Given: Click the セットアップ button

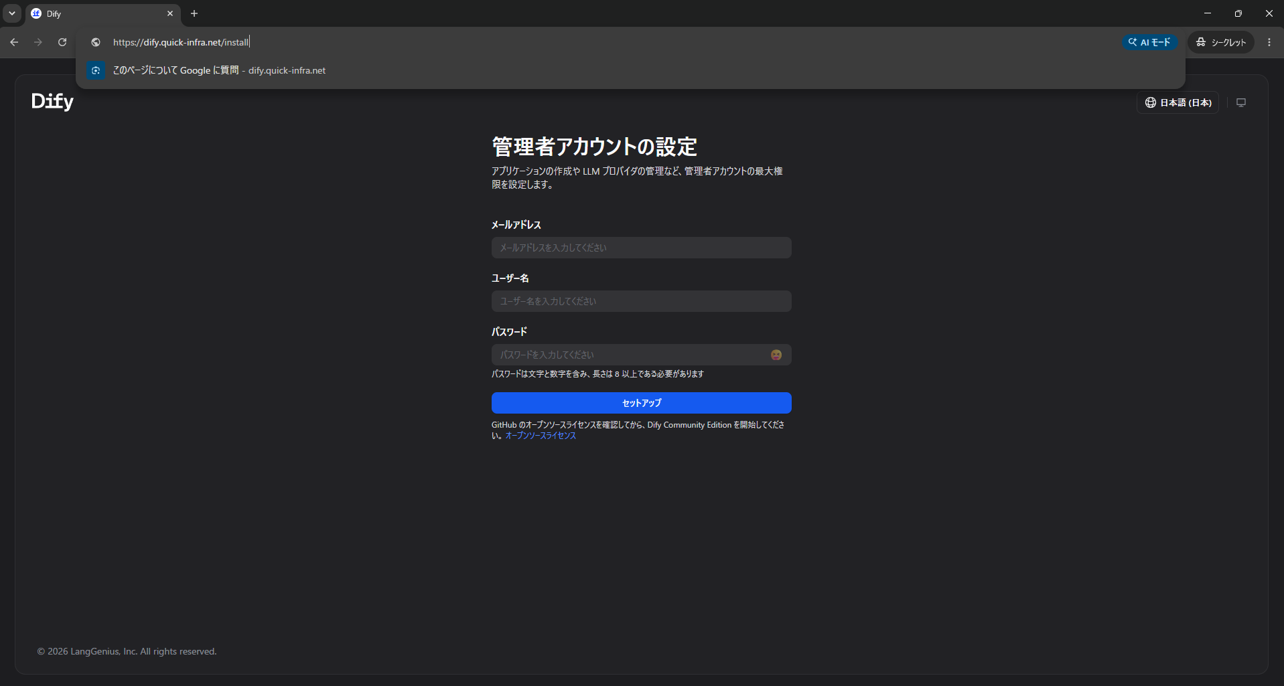Looking at the screenshot, I should tap(641, 403).
